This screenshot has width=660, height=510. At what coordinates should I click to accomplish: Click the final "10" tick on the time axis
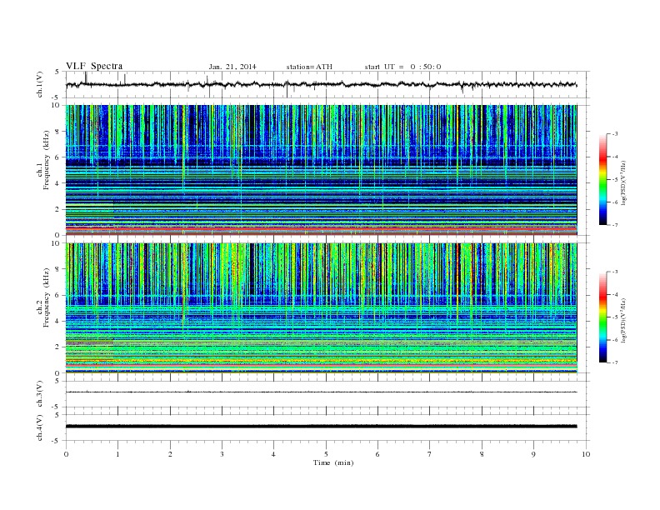click(586, 454)
